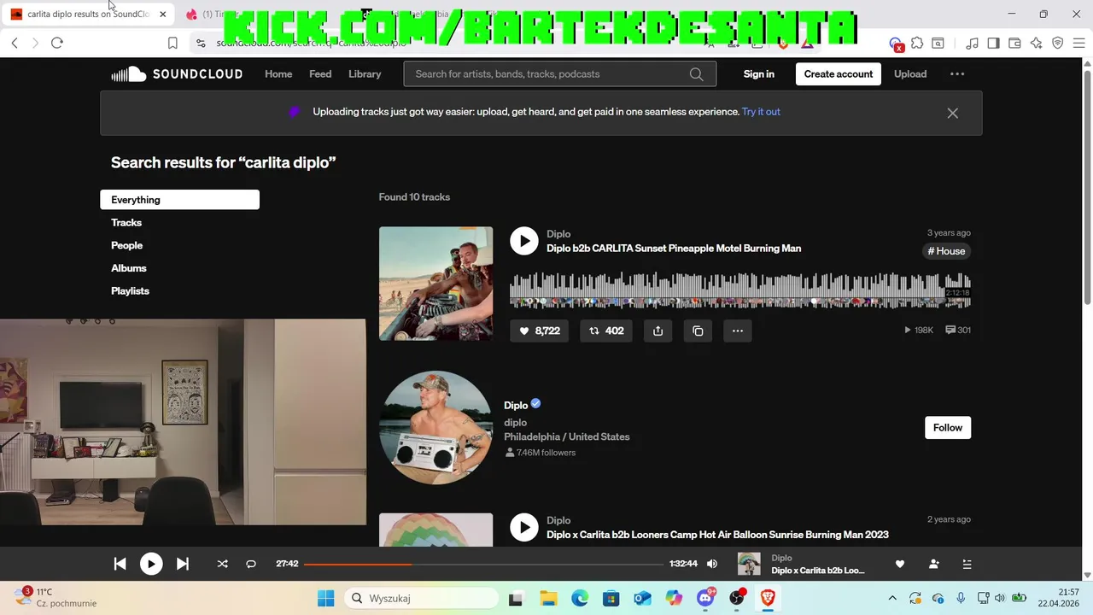The image size is (1093, 615).
Task: Open the Upload page
Action: coord(910,74)
